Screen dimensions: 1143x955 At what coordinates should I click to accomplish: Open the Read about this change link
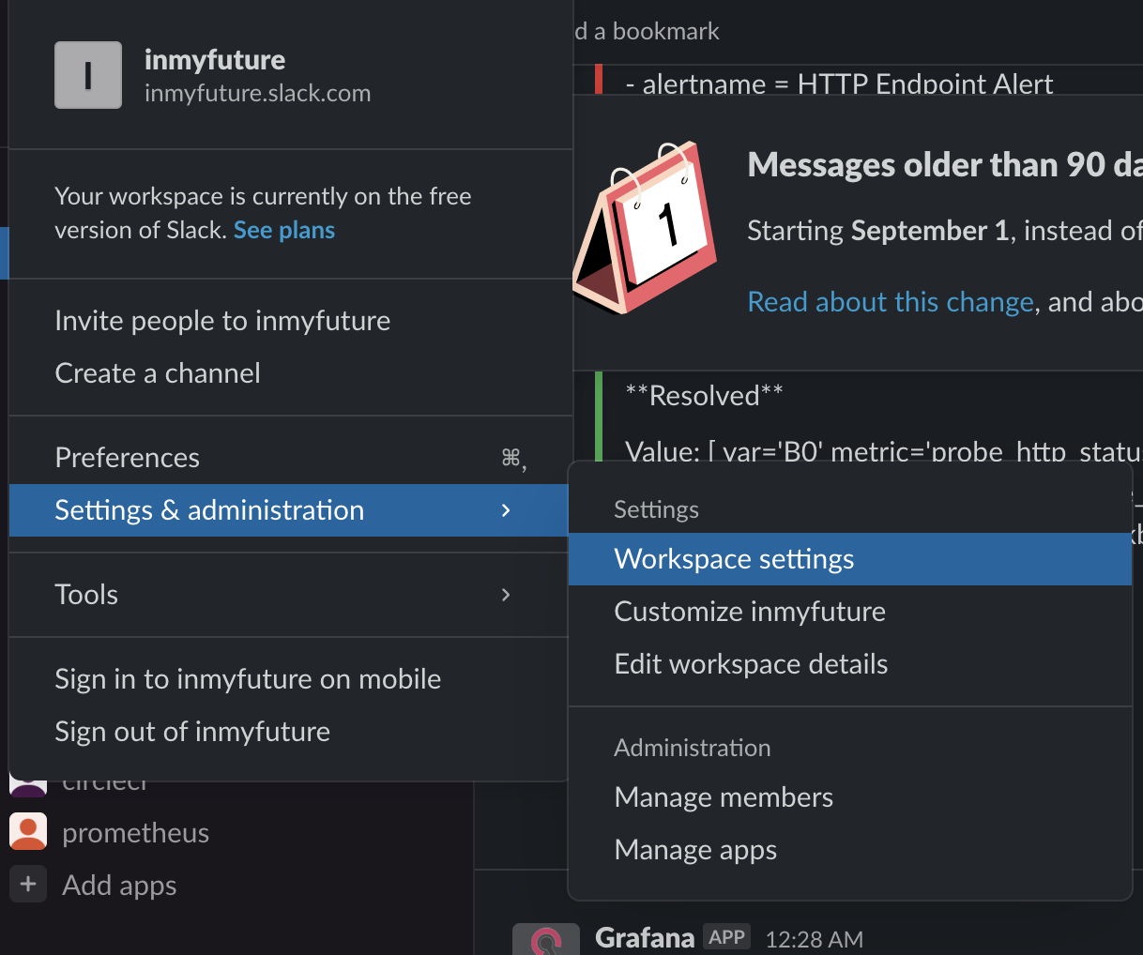(x=891, y=302)
